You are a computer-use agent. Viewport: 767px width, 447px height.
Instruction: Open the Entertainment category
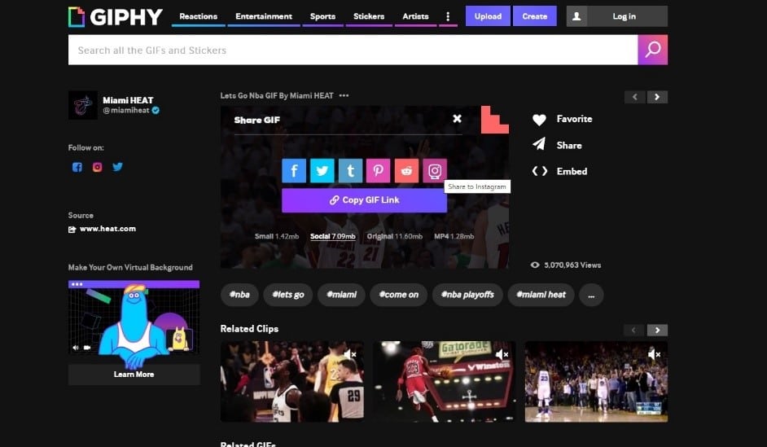[x=264, y=16]
